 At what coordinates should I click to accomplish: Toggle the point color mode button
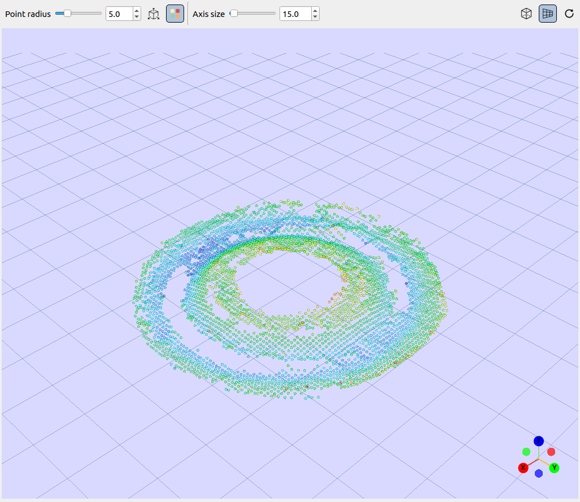click(175, 14)
